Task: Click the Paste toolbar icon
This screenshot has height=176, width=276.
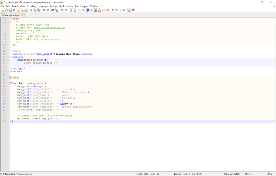Action: point(39,10)
